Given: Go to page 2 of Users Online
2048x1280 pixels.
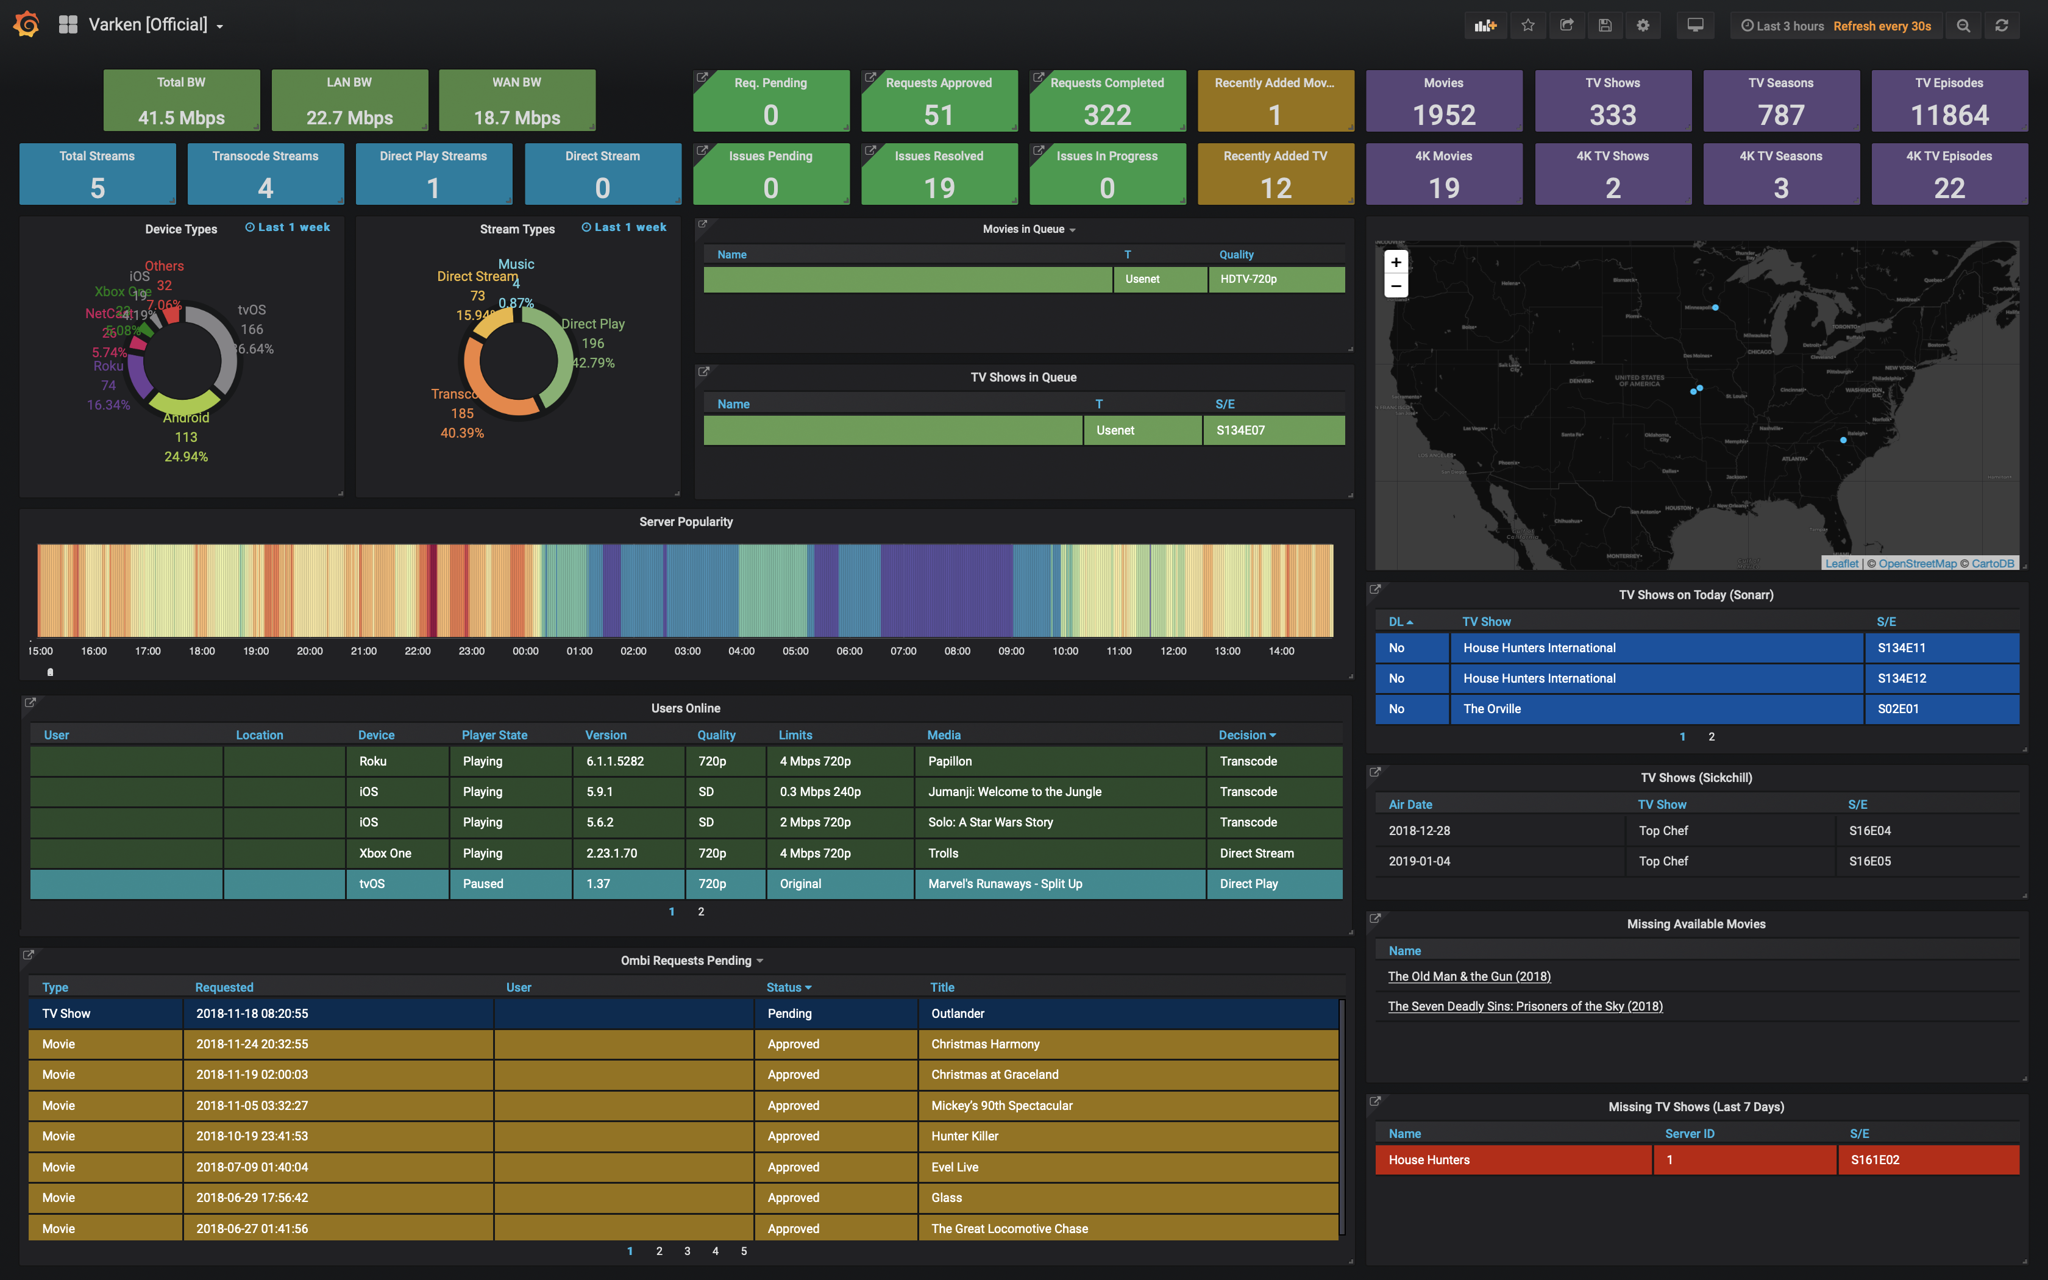Looking at the screenshot, I should point(701,912).
